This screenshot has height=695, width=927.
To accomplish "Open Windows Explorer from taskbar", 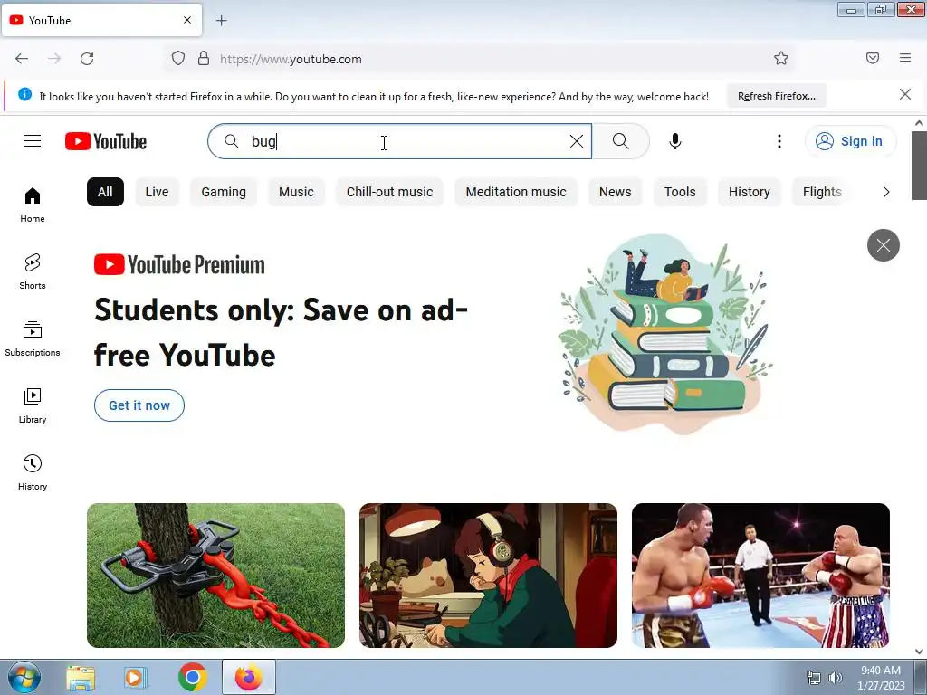I will pos(81,679).
